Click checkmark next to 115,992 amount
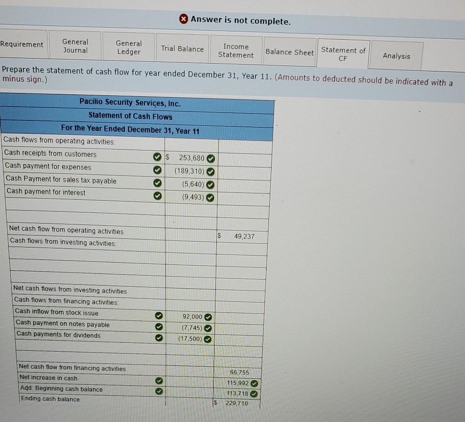 click(254, 383)
